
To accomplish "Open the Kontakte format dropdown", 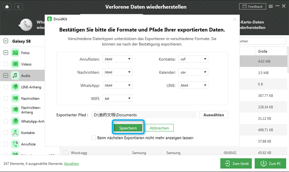I will click(193, 59).
